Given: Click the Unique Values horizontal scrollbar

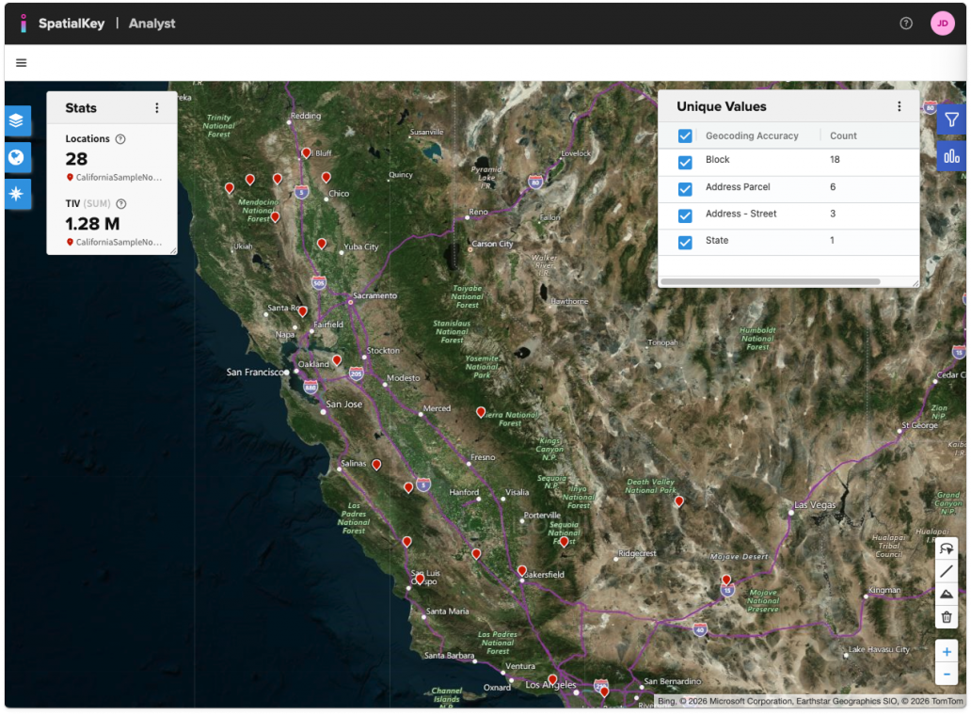Looking at the screenshot, I should coord(770,281).
